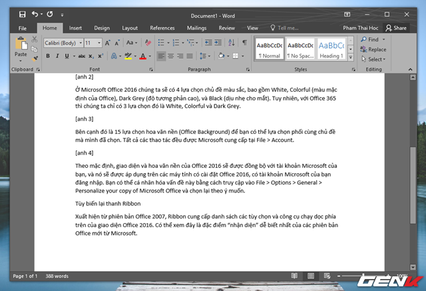Viewport: 426px width, 291px height.
Task: Click the Pham Thai Hoc account name
Action: [360, 28]
